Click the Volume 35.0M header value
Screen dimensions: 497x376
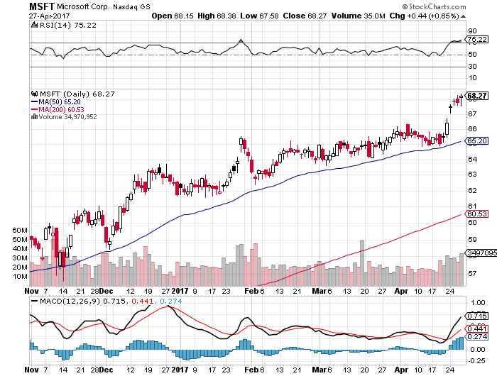tap(358, 16)
